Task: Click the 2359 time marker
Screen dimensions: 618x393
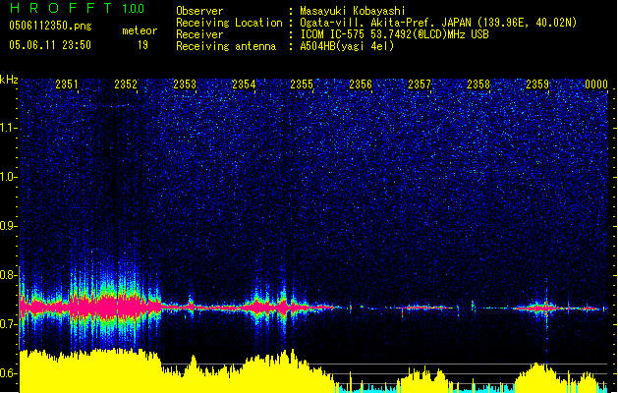Action: [x=537, y=84]
